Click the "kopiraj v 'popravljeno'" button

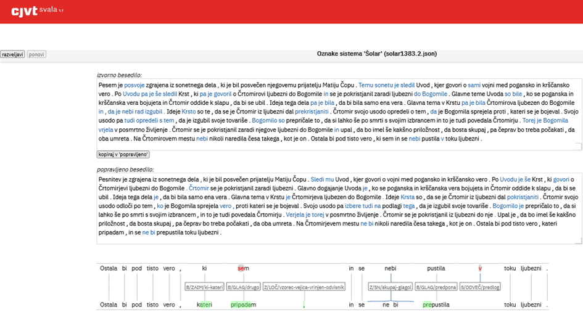coord(123,154)
